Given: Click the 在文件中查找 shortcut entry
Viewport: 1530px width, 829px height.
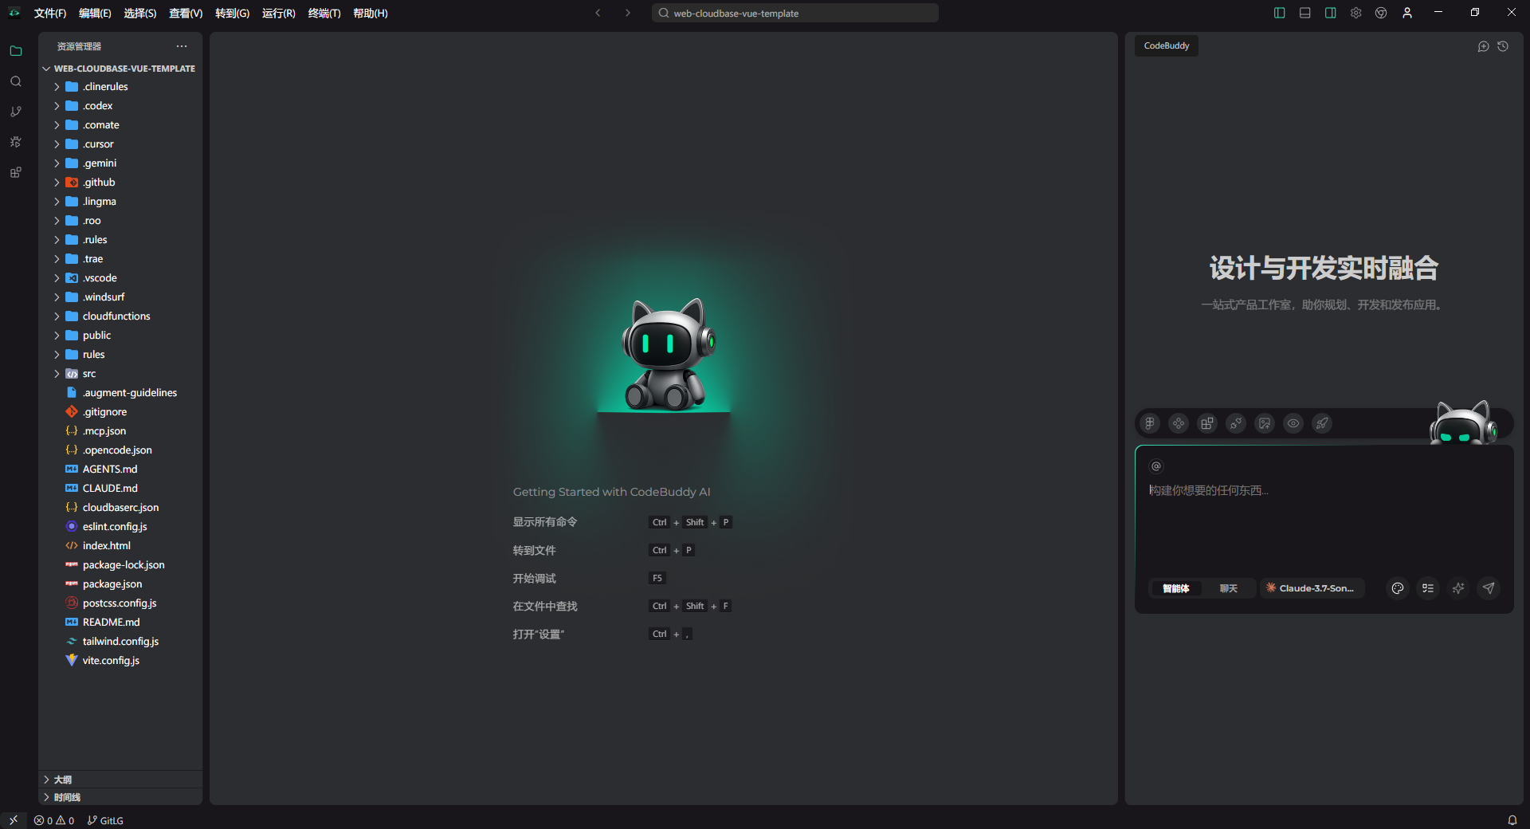Looking at the screenshot, I should tap(545, 606).
